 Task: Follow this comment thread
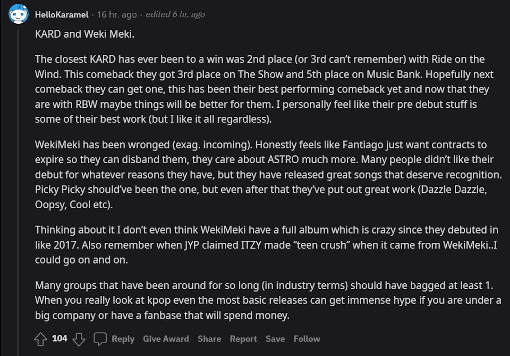pos(307,339)
